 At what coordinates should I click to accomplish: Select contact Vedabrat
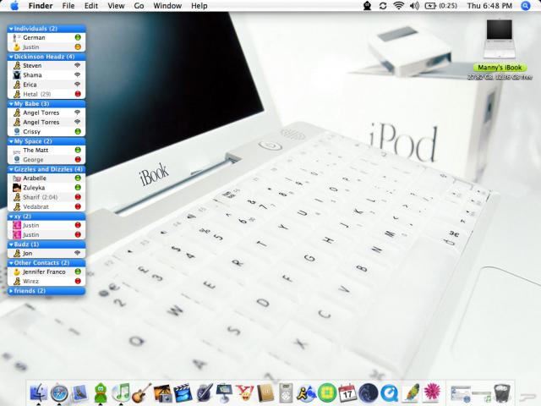46,206
